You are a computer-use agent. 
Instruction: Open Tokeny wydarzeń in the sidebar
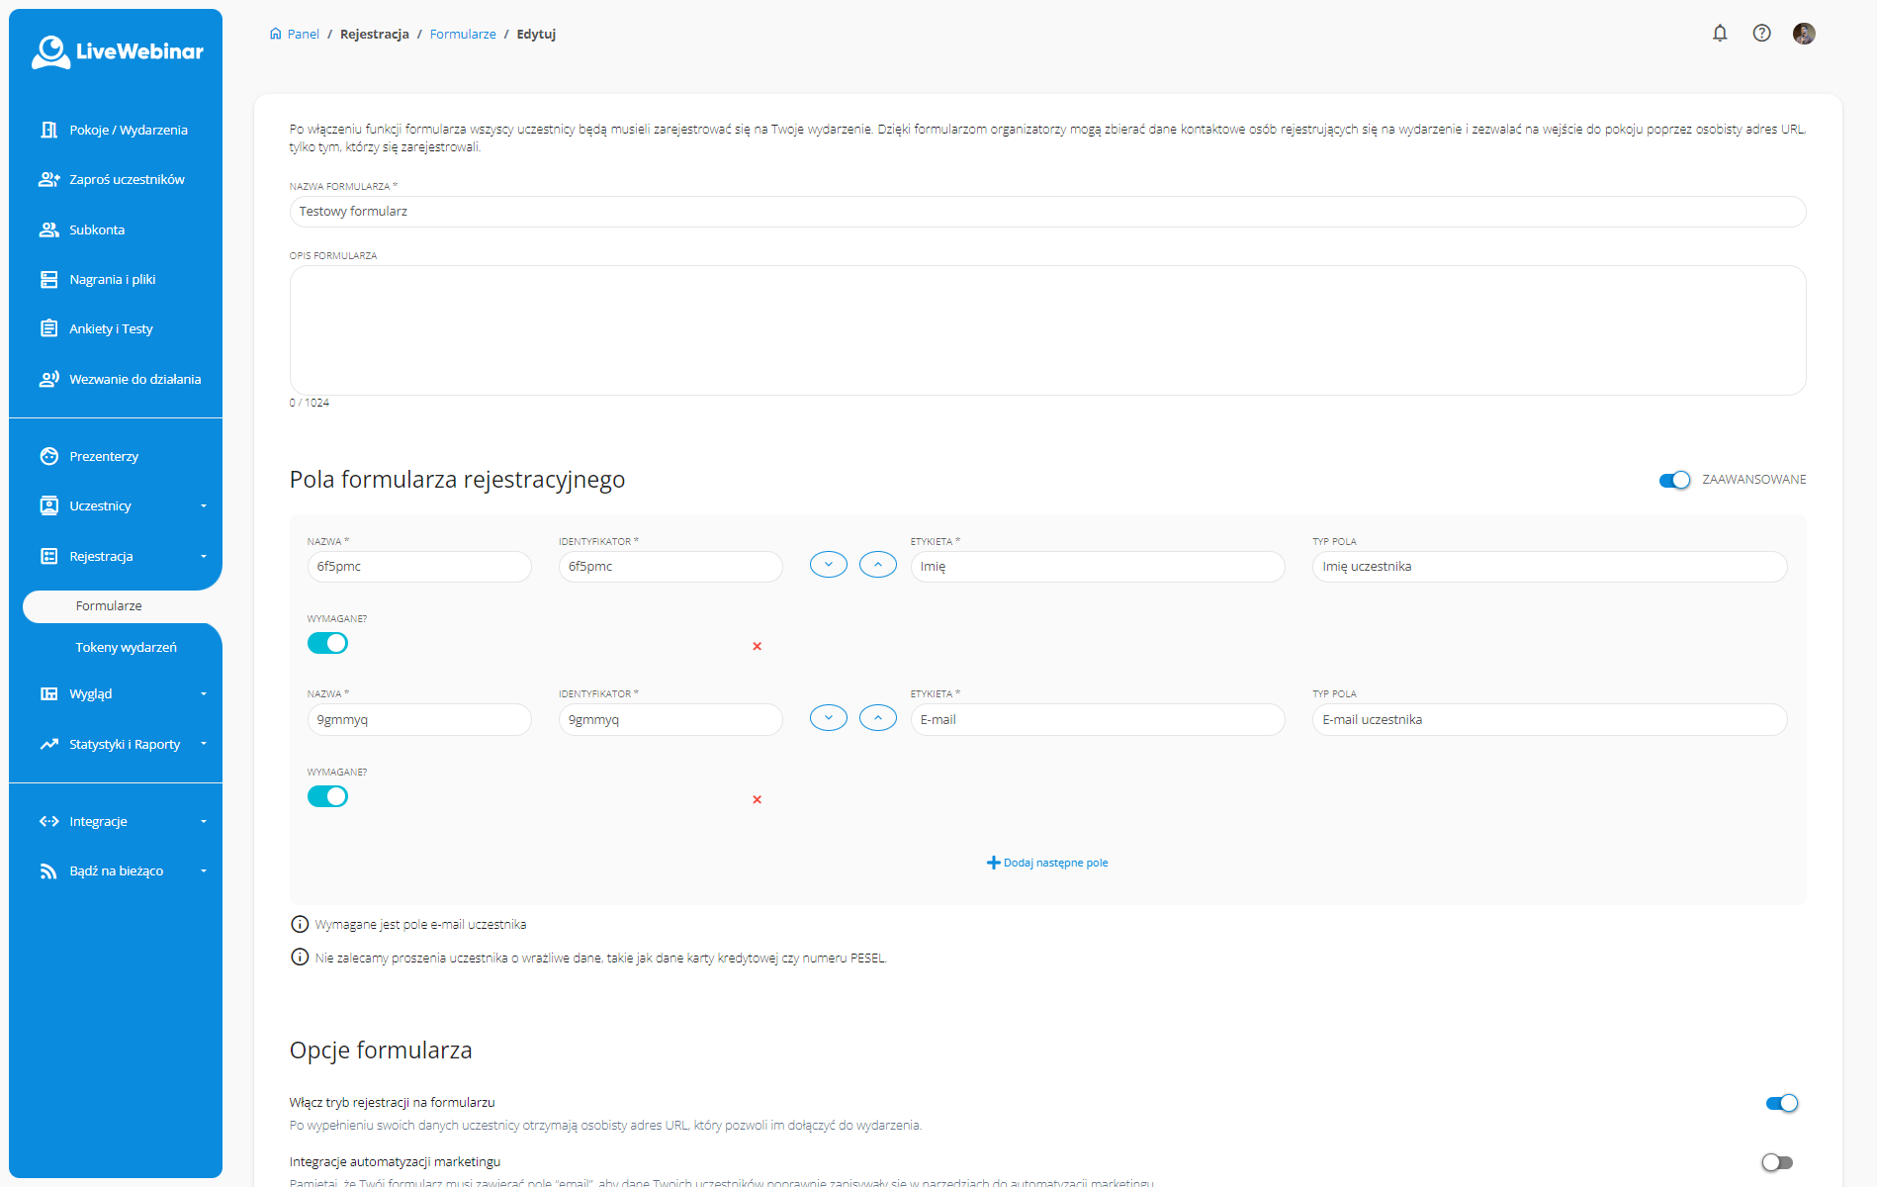pos(126,648)
